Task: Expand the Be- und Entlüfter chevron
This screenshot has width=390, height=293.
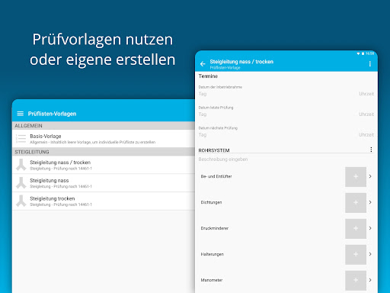Action: point(370,176)
